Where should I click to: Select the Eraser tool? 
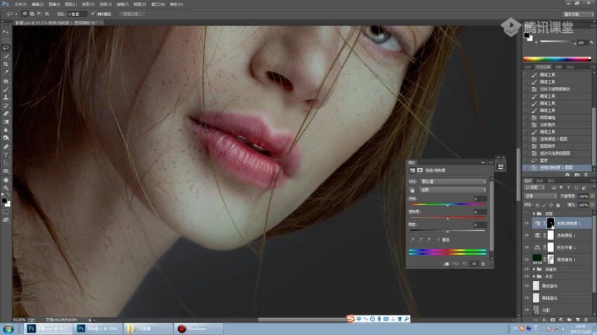point(6,114)
